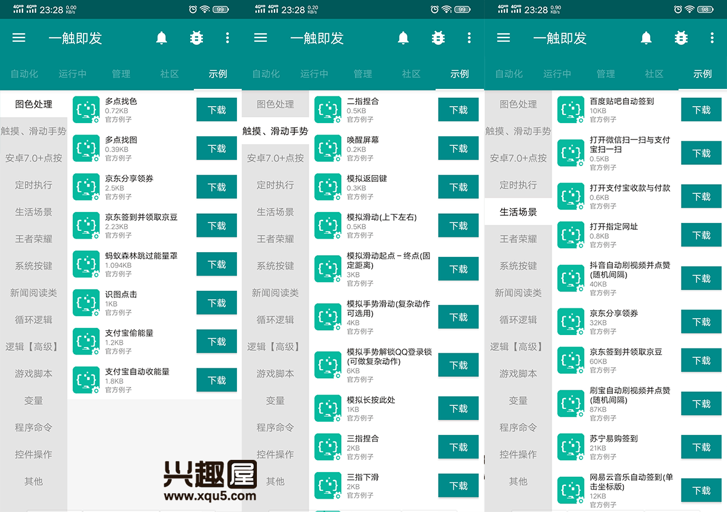
Task: Choose 定时执行 category on the 触摸、滑动手势 screen
Action: (x=276, y=185)
